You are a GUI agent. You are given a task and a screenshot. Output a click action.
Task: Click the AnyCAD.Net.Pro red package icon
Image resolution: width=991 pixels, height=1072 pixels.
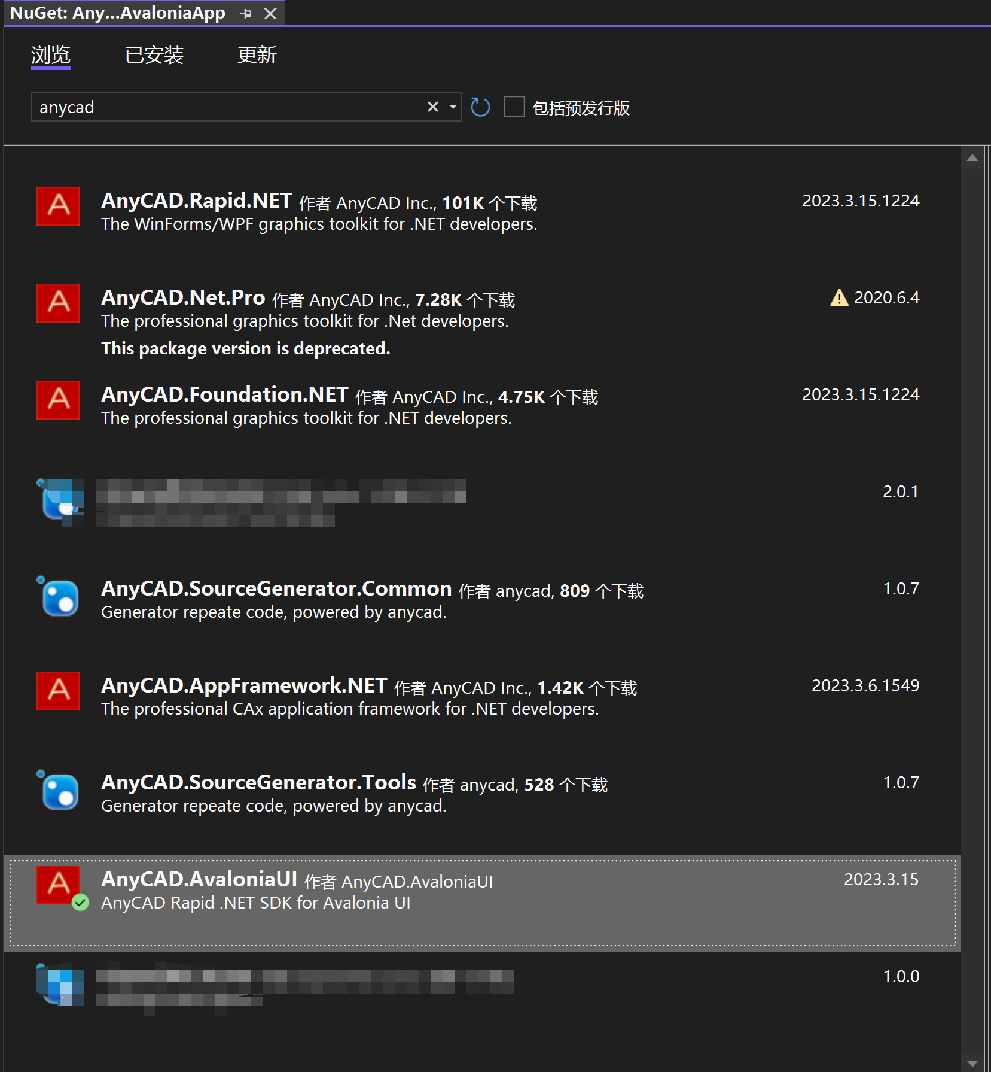pos(58,303)
